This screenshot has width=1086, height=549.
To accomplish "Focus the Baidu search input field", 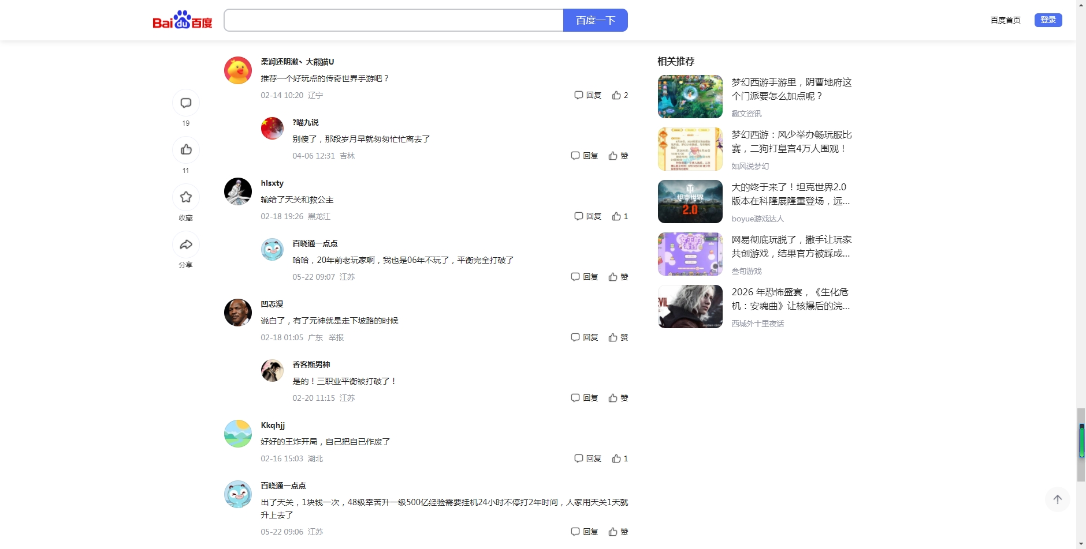I will tap(393, 20).
